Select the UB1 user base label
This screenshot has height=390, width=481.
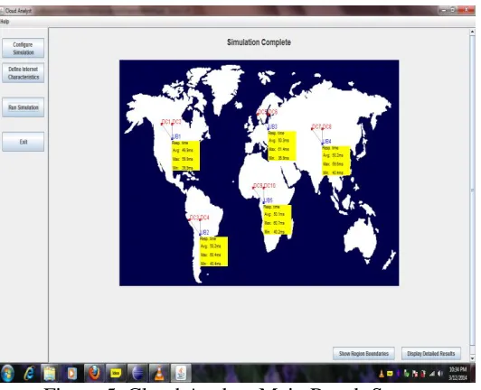click(x=176, y=136)
